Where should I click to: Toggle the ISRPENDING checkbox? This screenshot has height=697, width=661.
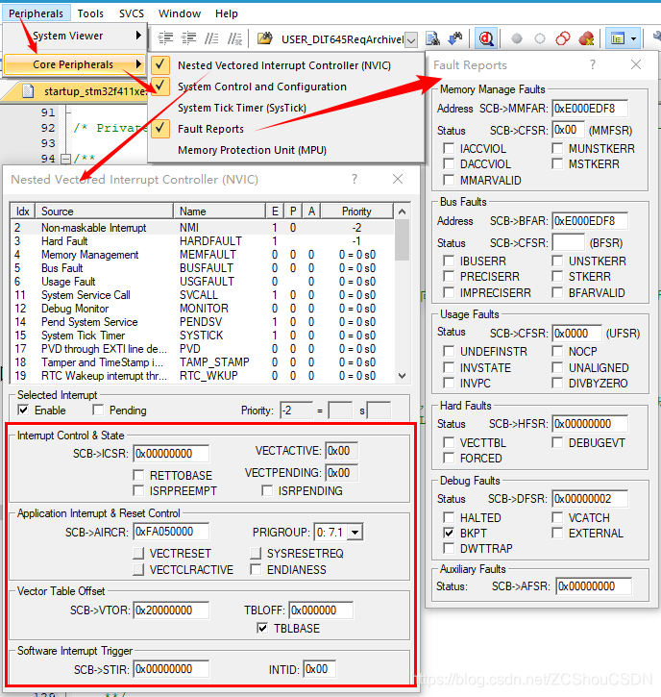267,490
